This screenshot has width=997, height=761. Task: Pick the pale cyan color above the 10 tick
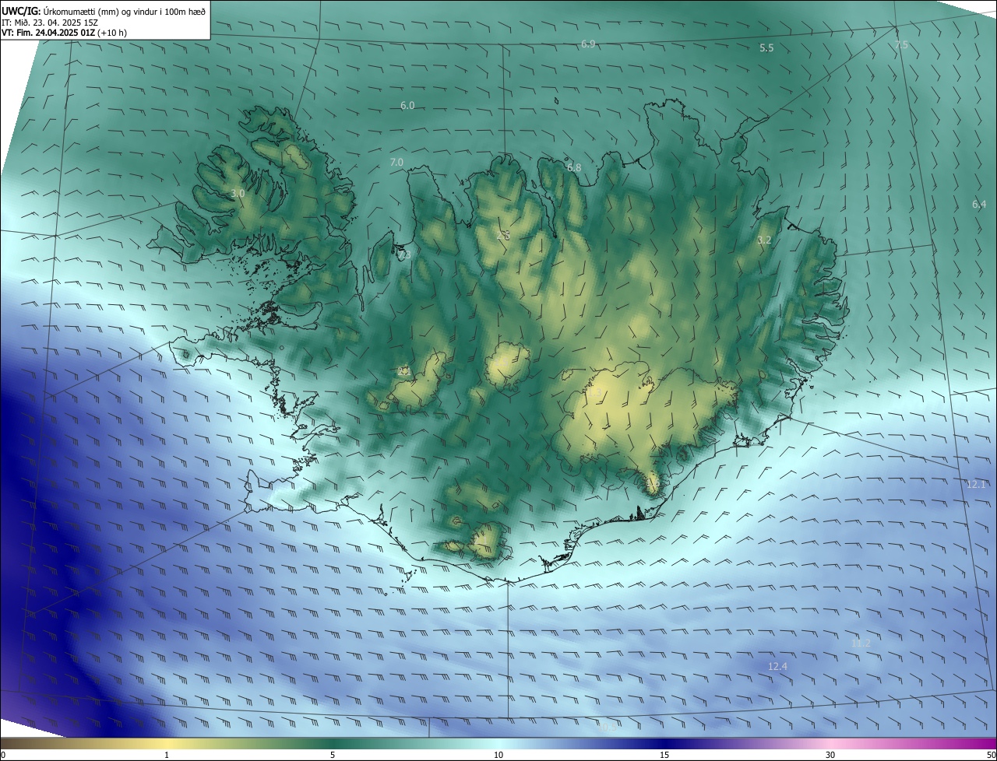coord(498,744)
